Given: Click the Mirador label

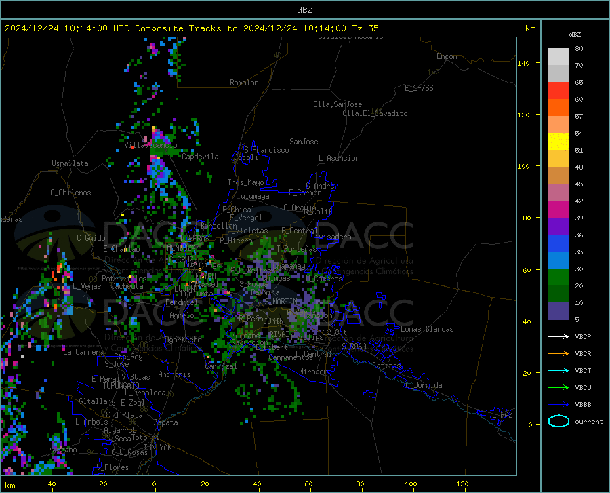Looking at the screenshot, I should 312,372.
